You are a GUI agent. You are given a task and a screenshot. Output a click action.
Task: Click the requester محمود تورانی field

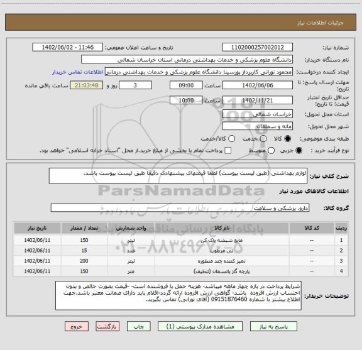(x=199, y=72)
